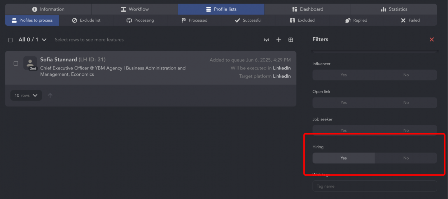Set the Job seeker filter to No
The image size is (448, 199).
point(406,130)
